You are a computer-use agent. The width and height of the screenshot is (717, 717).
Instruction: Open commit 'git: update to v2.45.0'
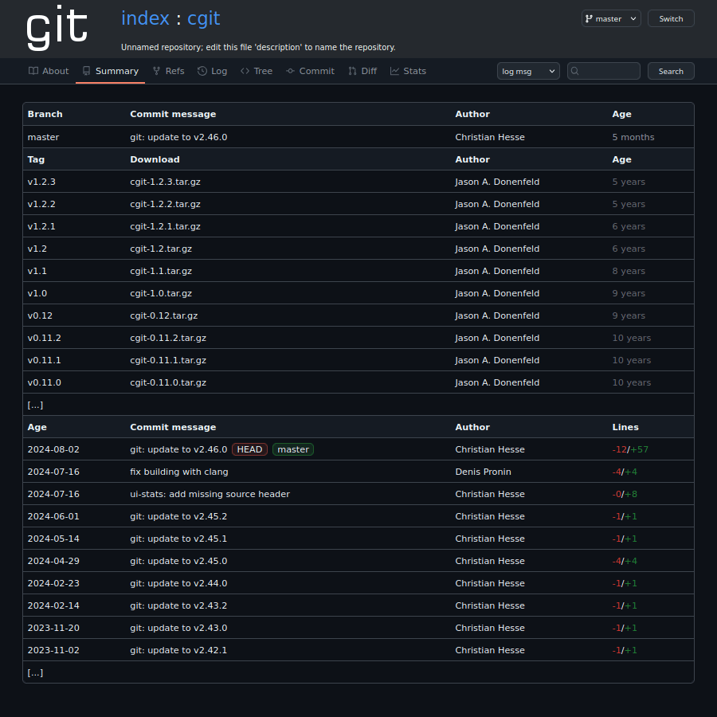point(178,561)
